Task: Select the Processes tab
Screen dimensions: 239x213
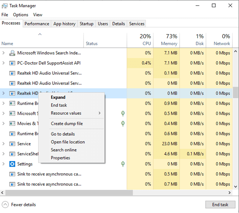Action: tap(11, 23)
